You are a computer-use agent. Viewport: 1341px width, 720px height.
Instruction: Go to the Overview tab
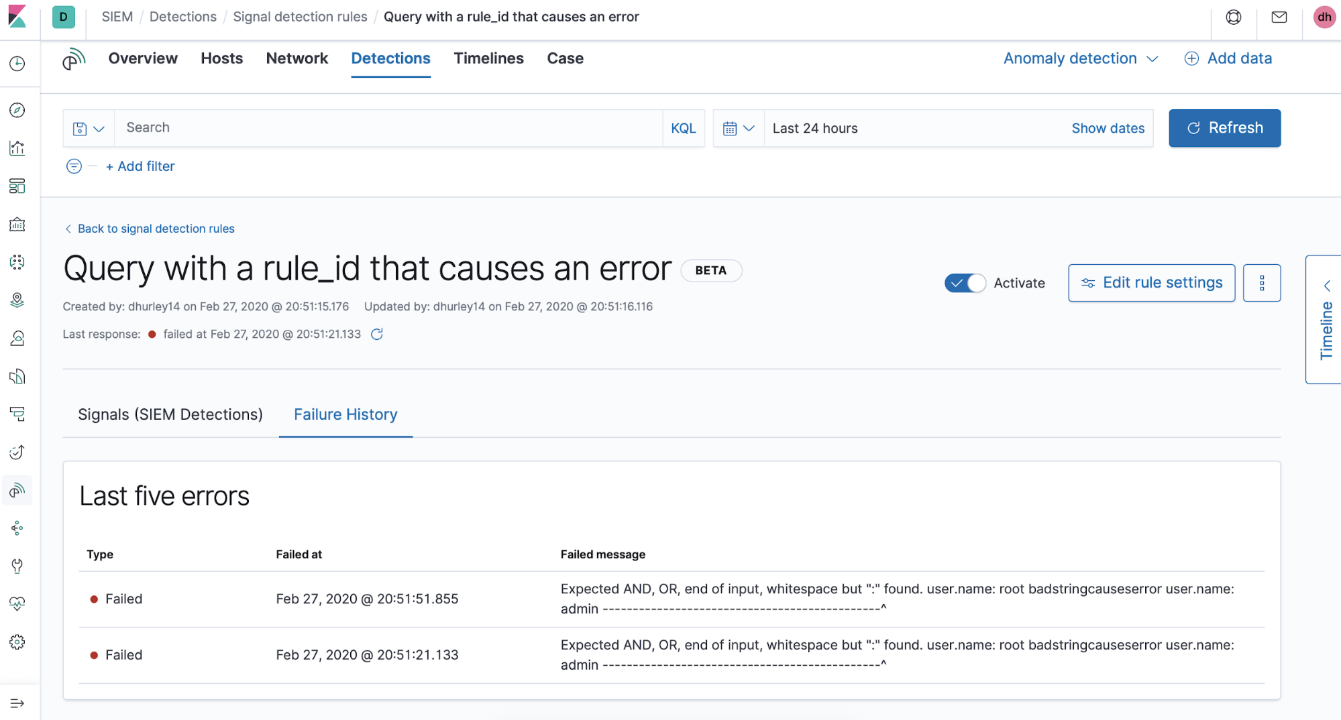(x=143, y=59)
